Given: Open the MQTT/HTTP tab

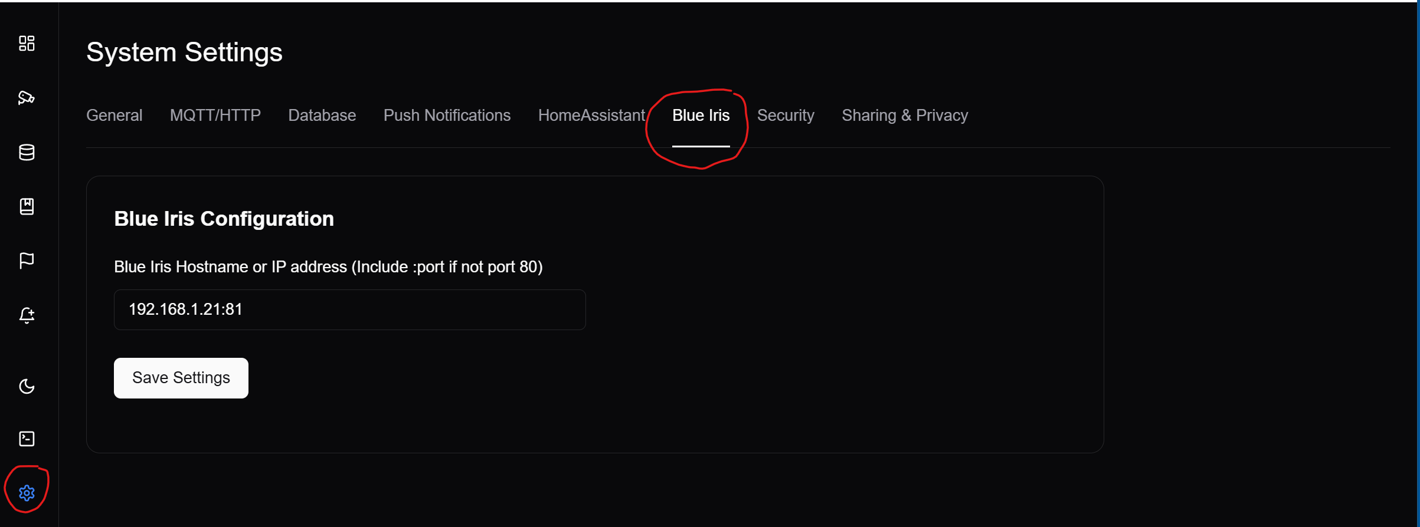Looking at the screenshot, I should pyautogui.click(x=215, y=116).
